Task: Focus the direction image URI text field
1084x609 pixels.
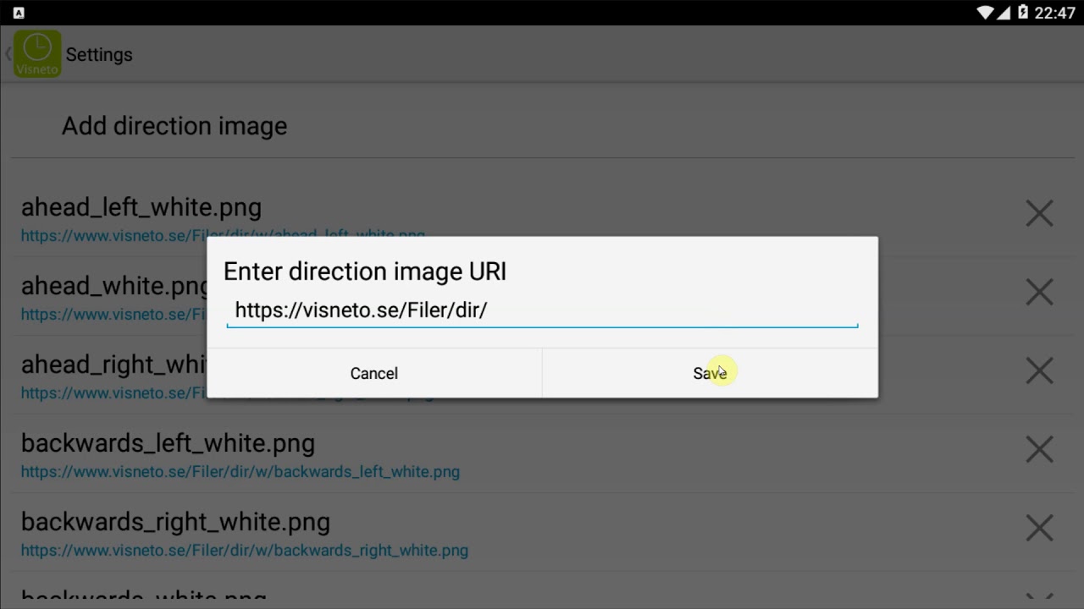Action: [542, 310]
